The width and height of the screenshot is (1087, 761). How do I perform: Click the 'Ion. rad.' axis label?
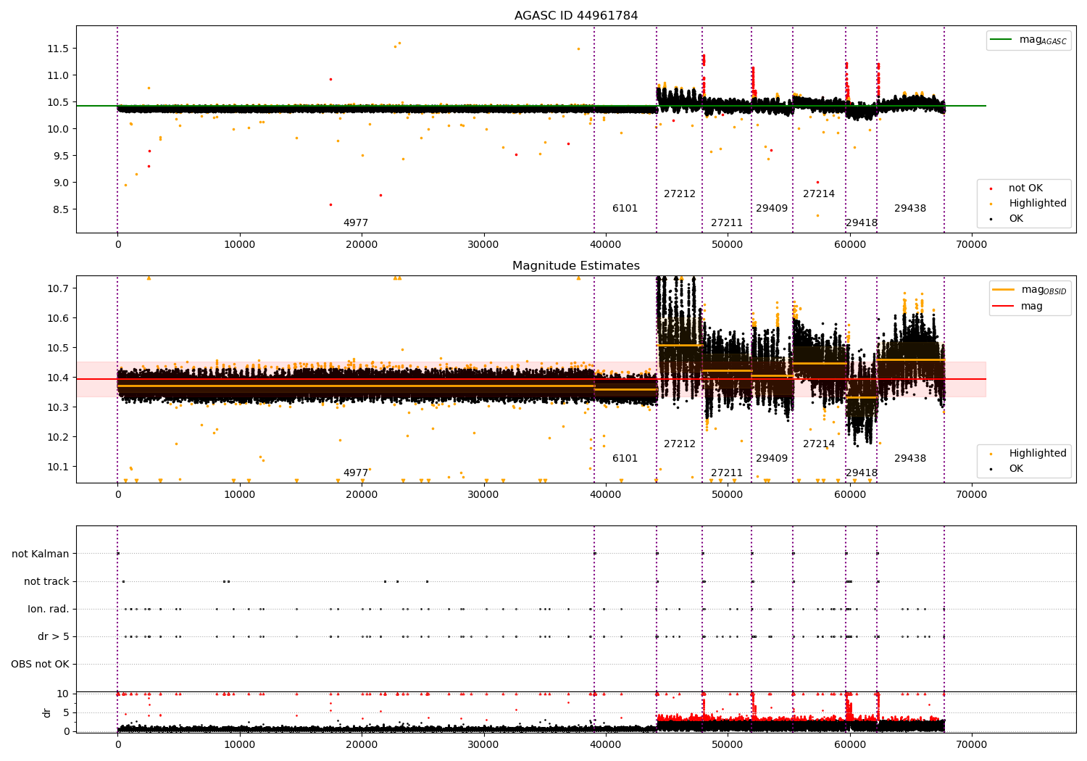[x=49, y=610]
